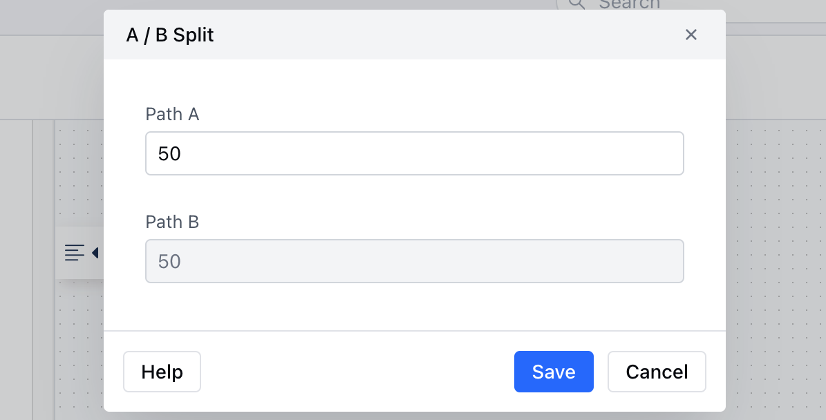Viewport: 826px width, 420px height.
Task: Click the greyed-out Path B field
Action: click(415, 261)
